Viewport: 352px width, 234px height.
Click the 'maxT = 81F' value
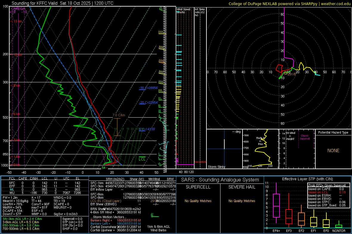[39, 207]
